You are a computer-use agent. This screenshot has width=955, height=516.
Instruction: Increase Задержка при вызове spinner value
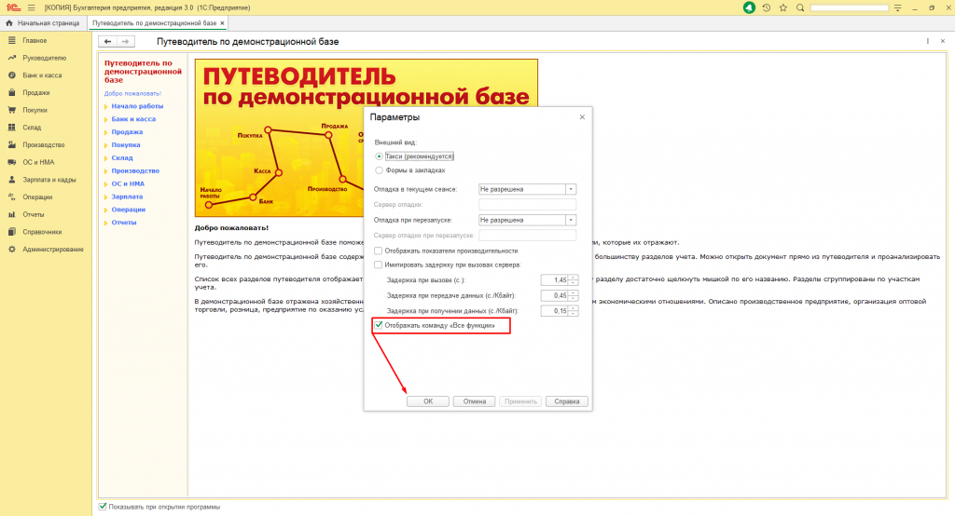click(574, 278)
